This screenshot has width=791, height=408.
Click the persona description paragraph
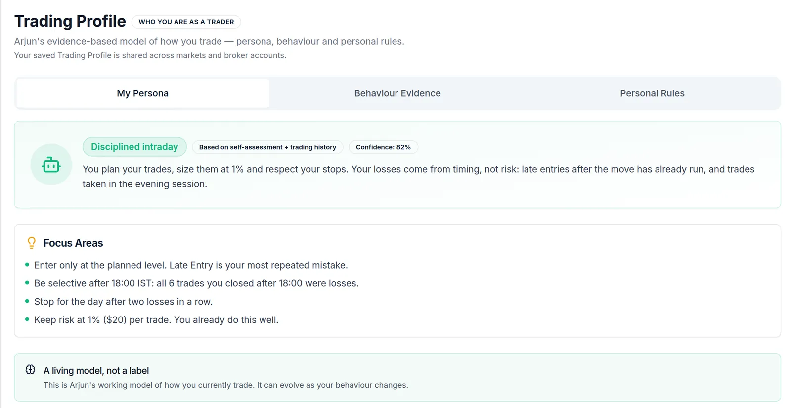418,177
